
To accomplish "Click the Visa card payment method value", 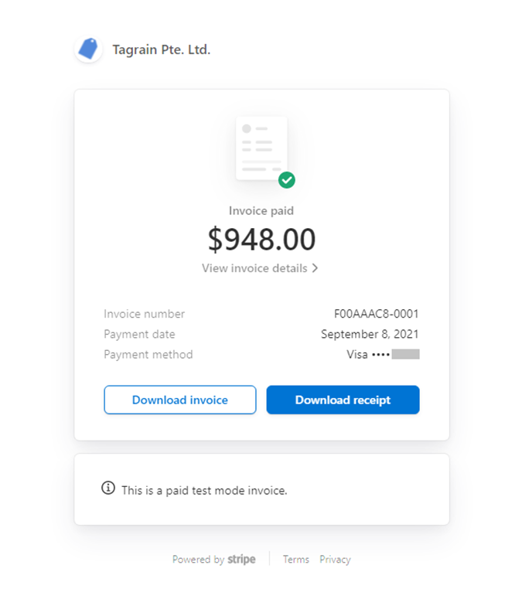I will pyautogui.click(x=382, y=355).
